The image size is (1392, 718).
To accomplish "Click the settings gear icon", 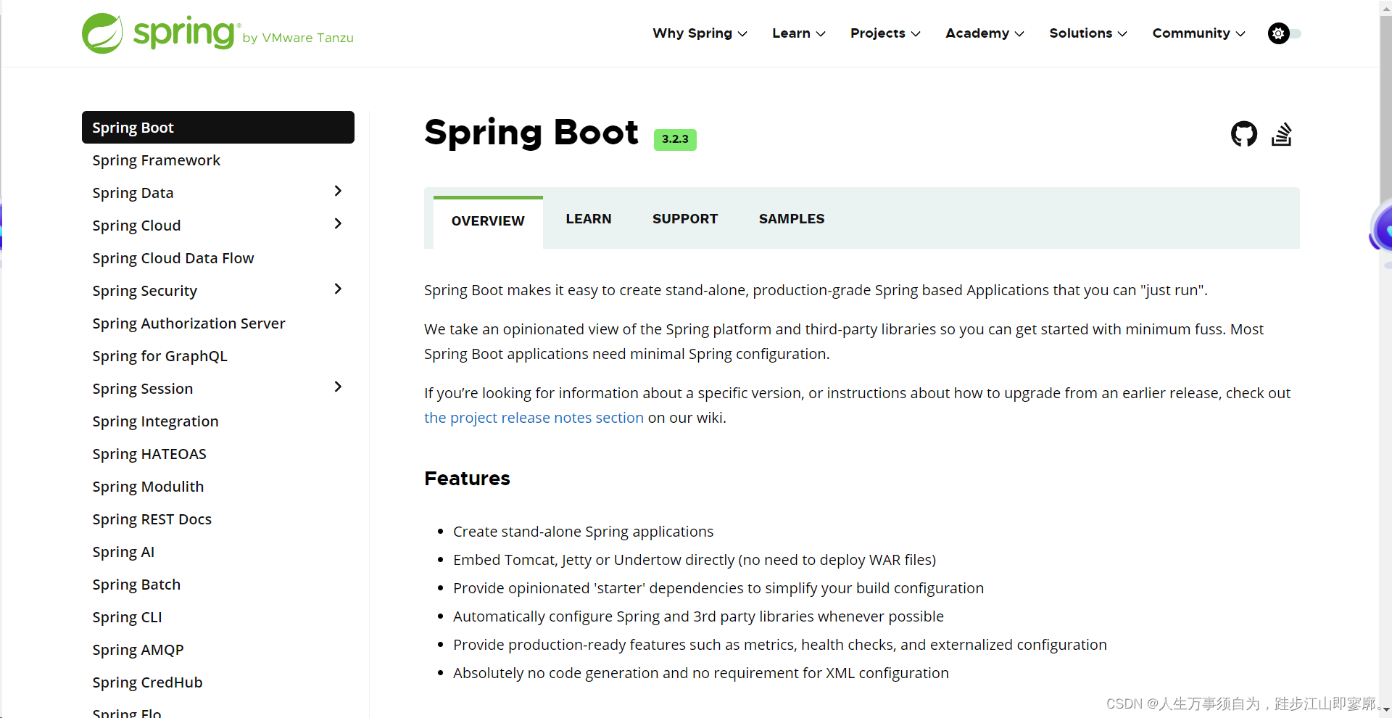I will point(1278,33).
